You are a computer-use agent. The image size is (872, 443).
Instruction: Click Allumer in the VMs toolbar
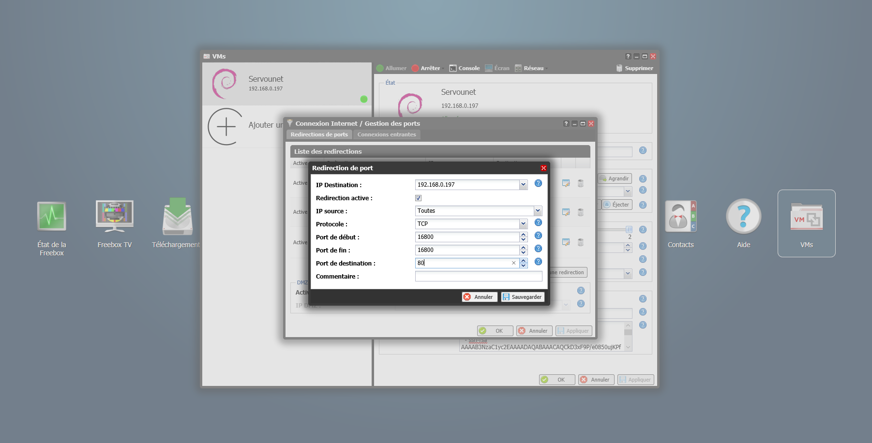click(x=391, y=68)
